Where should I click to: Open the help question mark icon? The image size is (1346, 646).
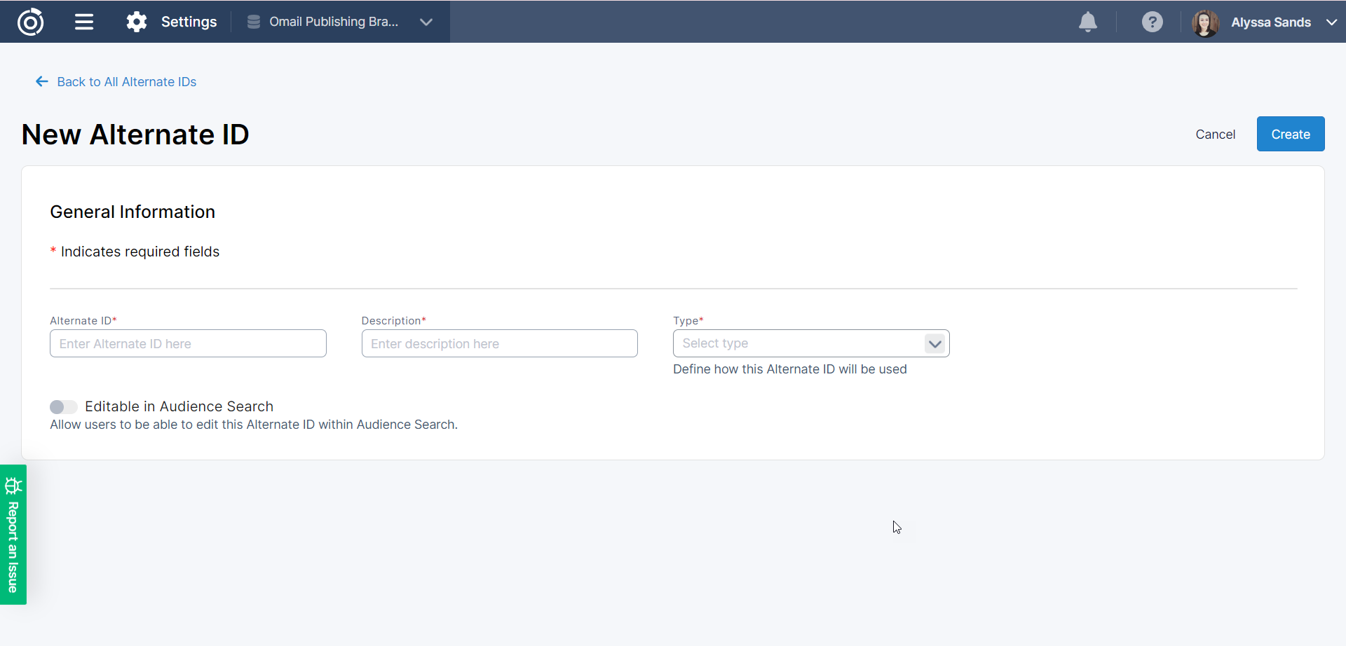click(x=1152, y=22)
